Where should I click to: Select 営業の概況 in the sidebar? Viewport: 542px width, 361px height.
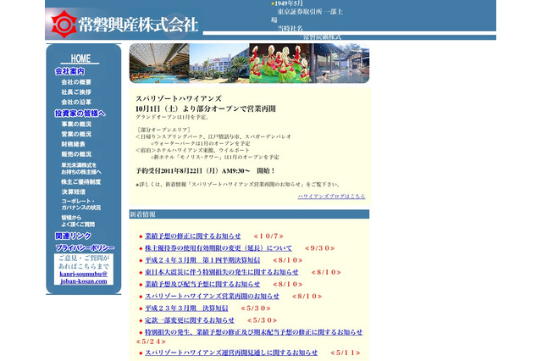(76, 134)
